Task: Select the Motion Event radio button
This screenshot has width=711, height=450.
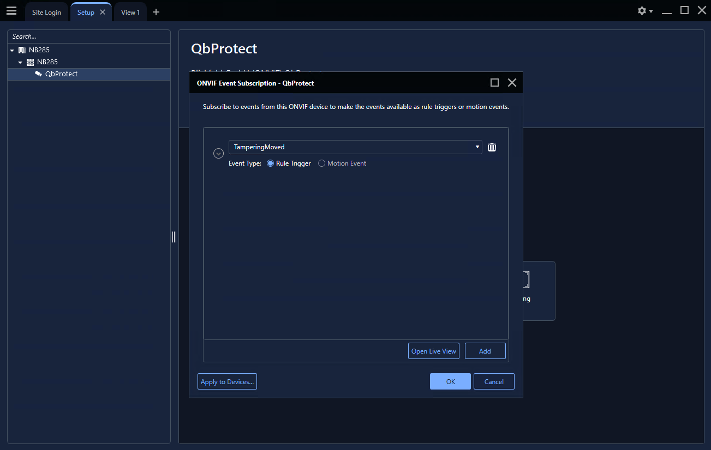Action: (321, 163)
